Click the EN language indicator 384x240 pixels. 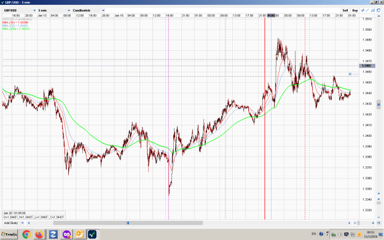[314, 234]
